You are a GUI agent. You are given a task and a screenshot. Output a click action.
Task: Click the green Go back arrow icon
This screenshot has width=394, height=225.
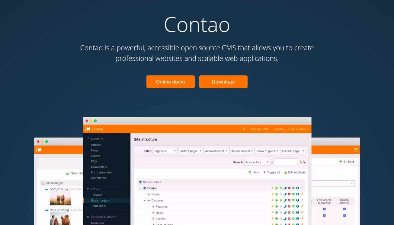[x=341, y=161]
